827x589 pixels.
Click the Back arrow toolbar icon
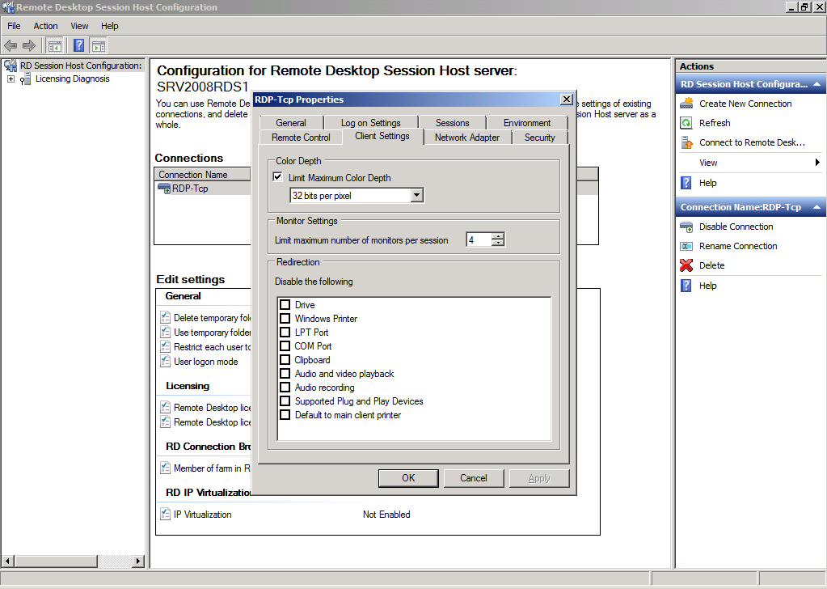[11, 46]
